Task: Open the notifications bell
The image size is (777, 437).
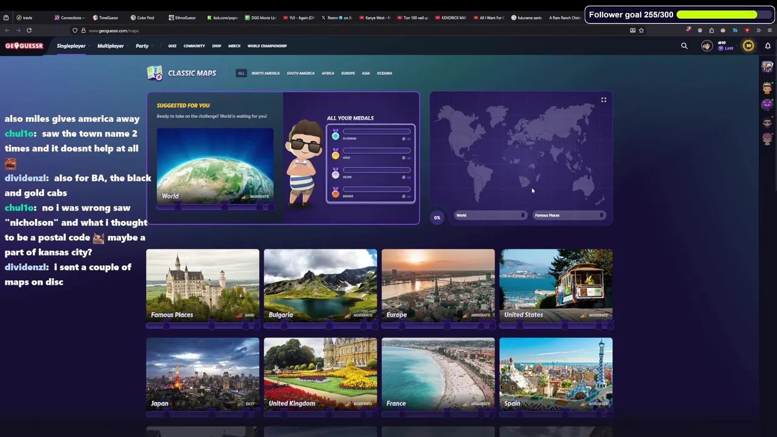Action: [767, 46]
